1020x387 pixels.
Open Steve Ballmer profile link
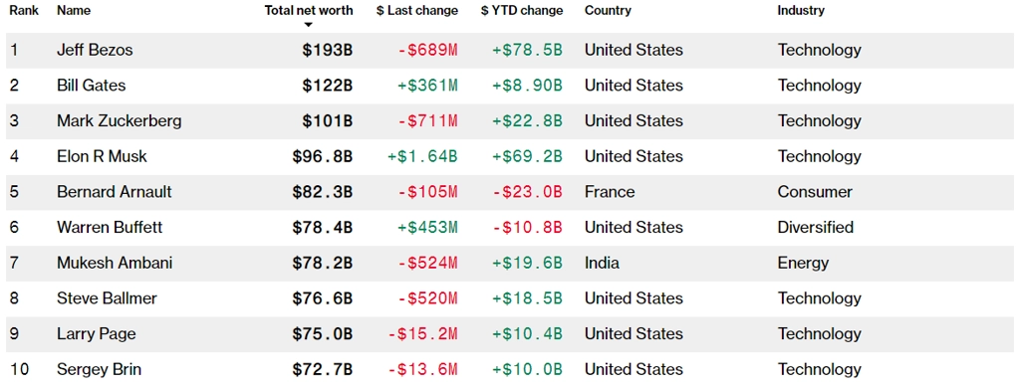(x=107, y=298)
